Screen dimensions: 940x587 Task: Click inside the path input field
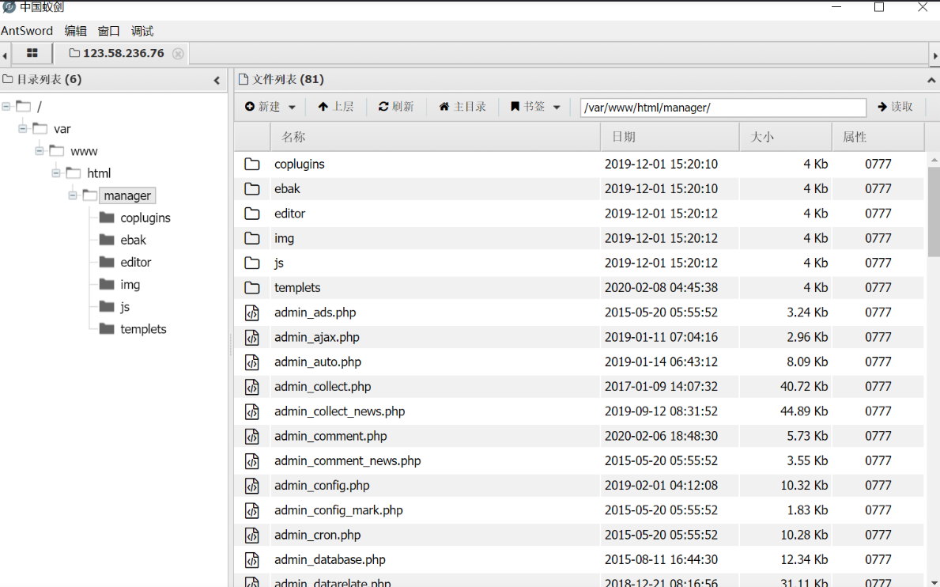tap(722, 107)
